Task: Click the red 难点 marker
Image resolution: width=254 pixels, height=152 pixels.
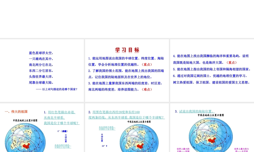Action: (147, 89)
